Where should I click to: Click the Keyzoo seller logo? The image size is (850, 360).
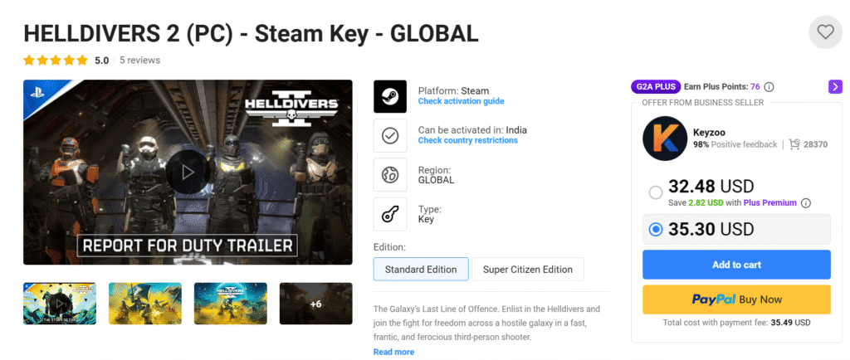point(664,138)
